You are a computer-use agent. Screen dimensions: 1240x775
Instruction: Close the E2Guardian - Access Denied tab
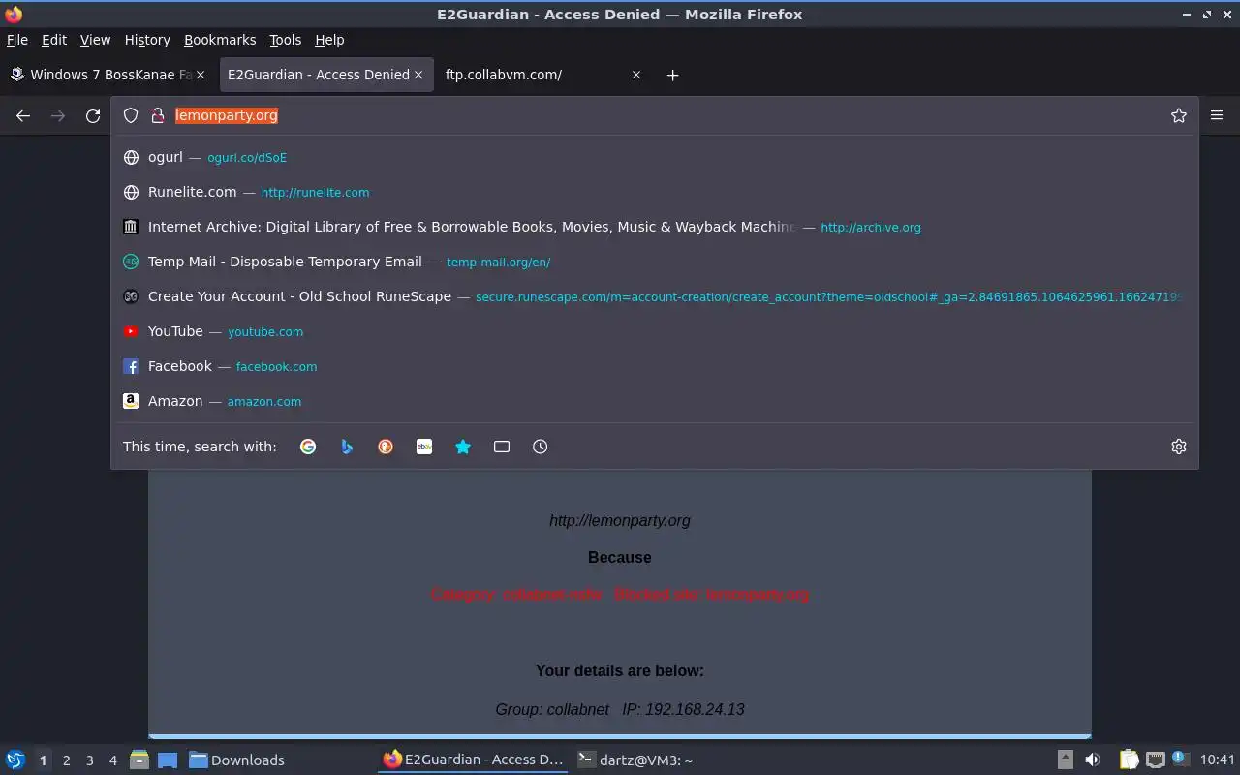418,75
